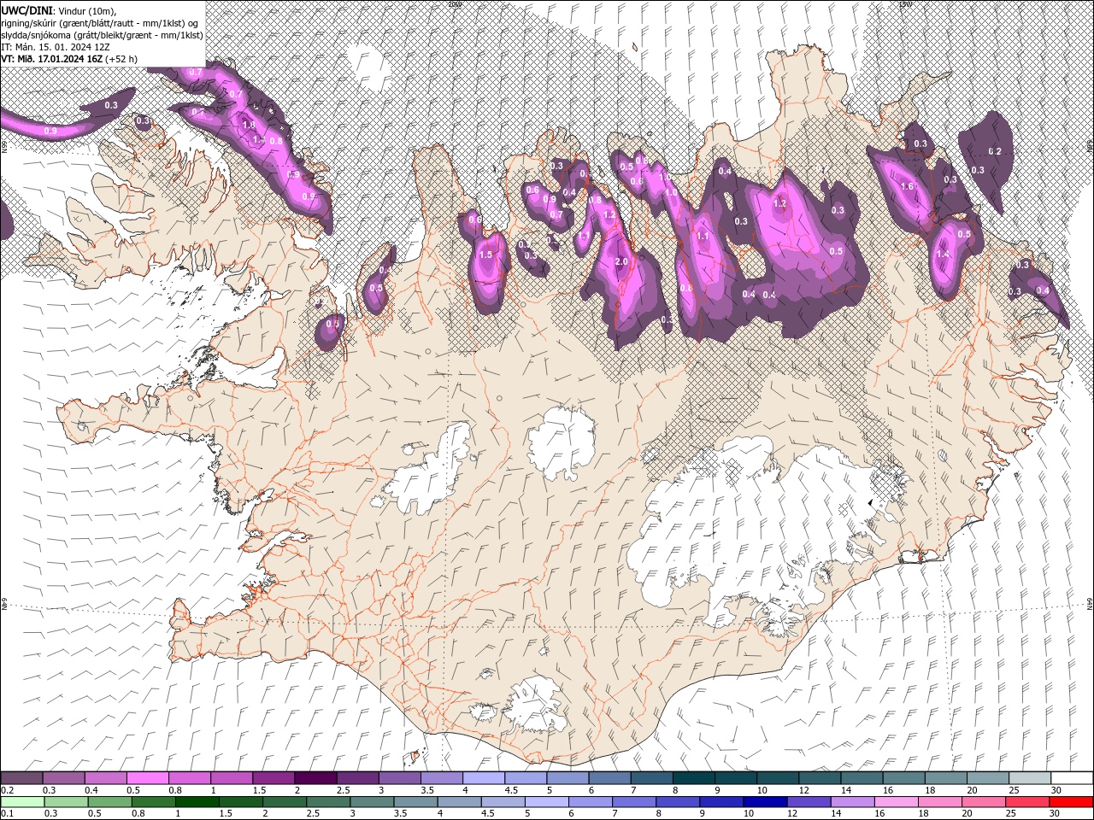Click the palest green 0.1 swatch in lower row
This screenshot has height=820, width=1094.
coord(22,802)
